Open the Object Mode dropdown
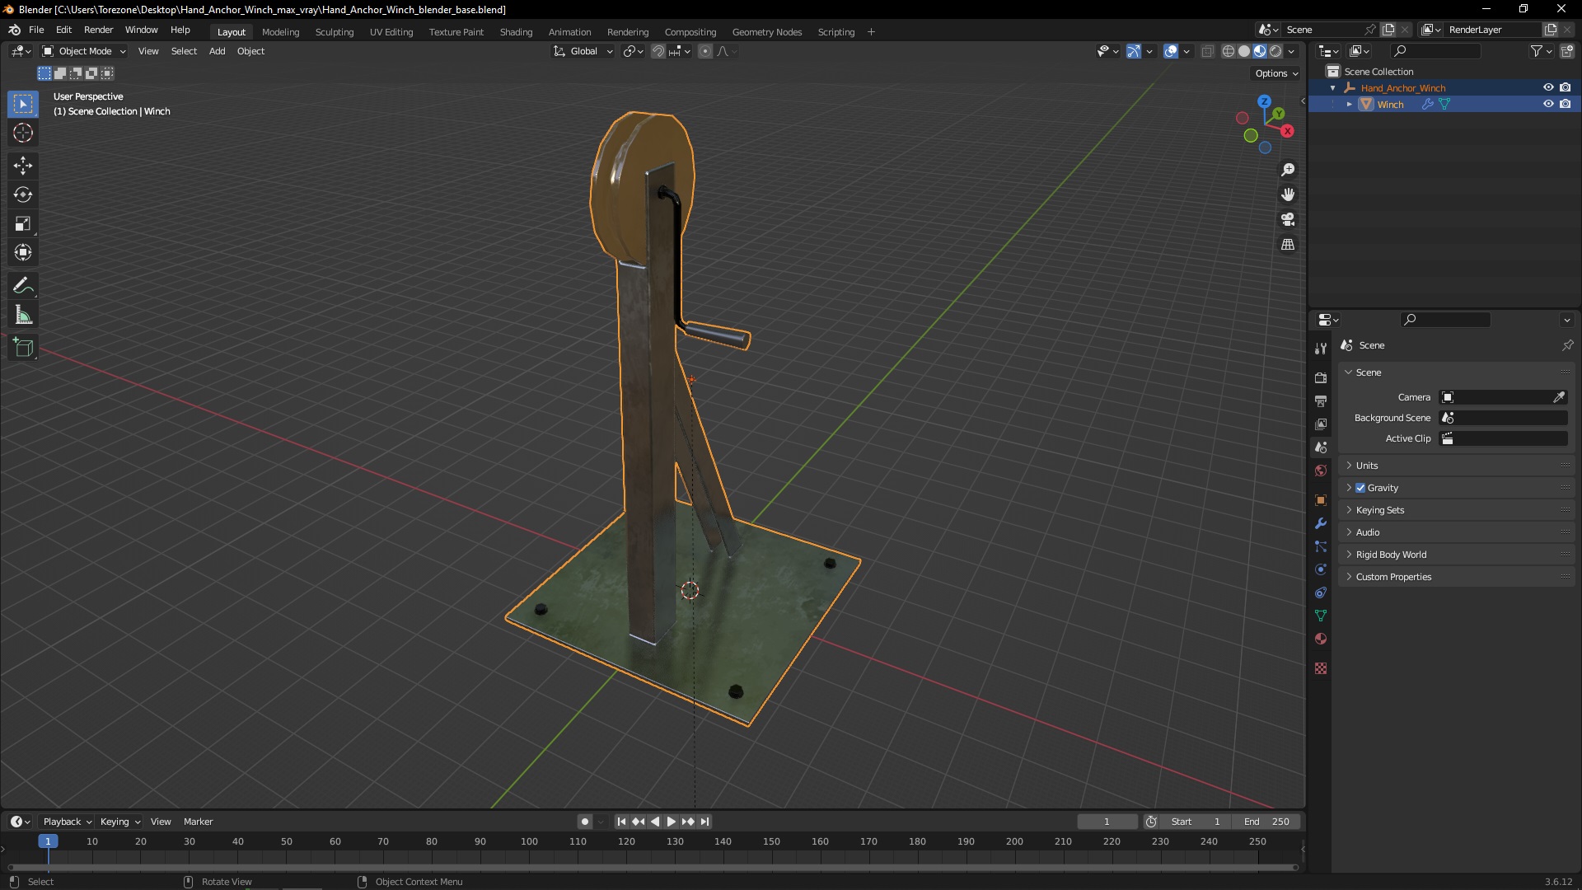This screenshot has height=890, width=1582. (84, 51)
